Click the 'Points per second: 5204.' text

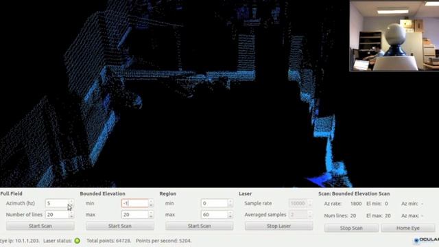click(x=164, y=241)
